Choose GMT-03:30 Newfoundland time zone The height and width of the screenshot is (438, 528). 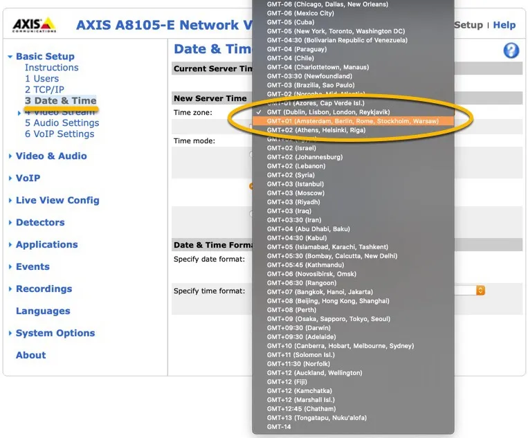(353, 76)
